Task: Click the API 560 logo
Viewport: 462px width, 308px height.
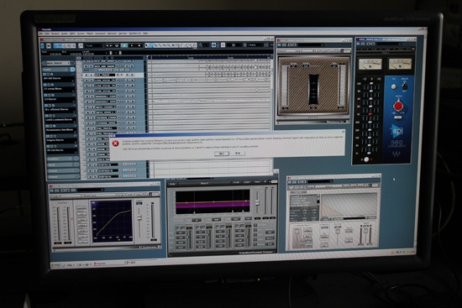Action: point(396,131)
